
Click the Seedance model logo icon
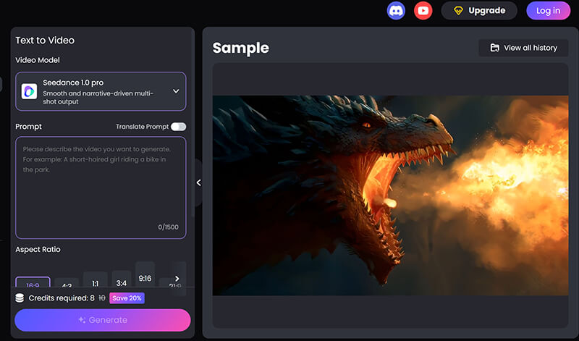click(x=30, y=91)
